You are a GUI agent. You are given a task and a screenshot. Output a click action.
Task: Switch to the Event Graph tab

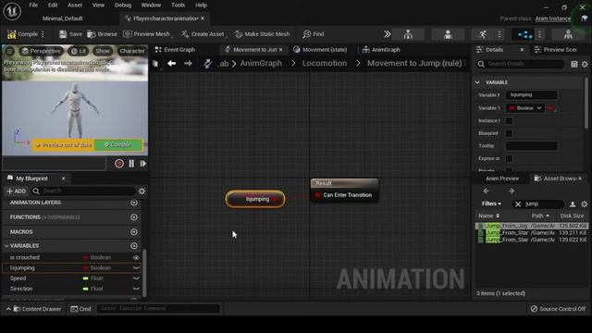tap(175, 49)
